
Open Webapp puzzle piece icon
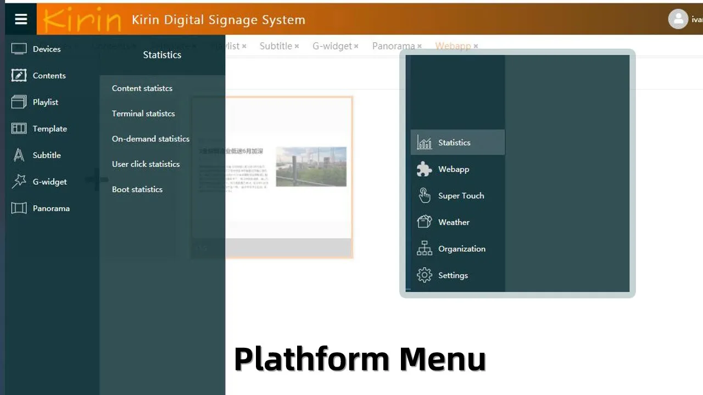(x=425, y=169)
